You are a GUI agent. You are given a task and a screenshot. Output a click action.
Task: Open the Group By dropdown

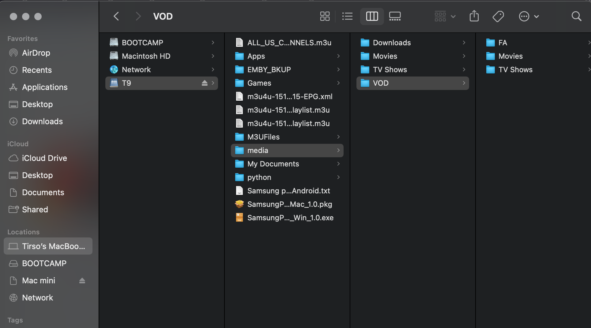coord(445,16)
